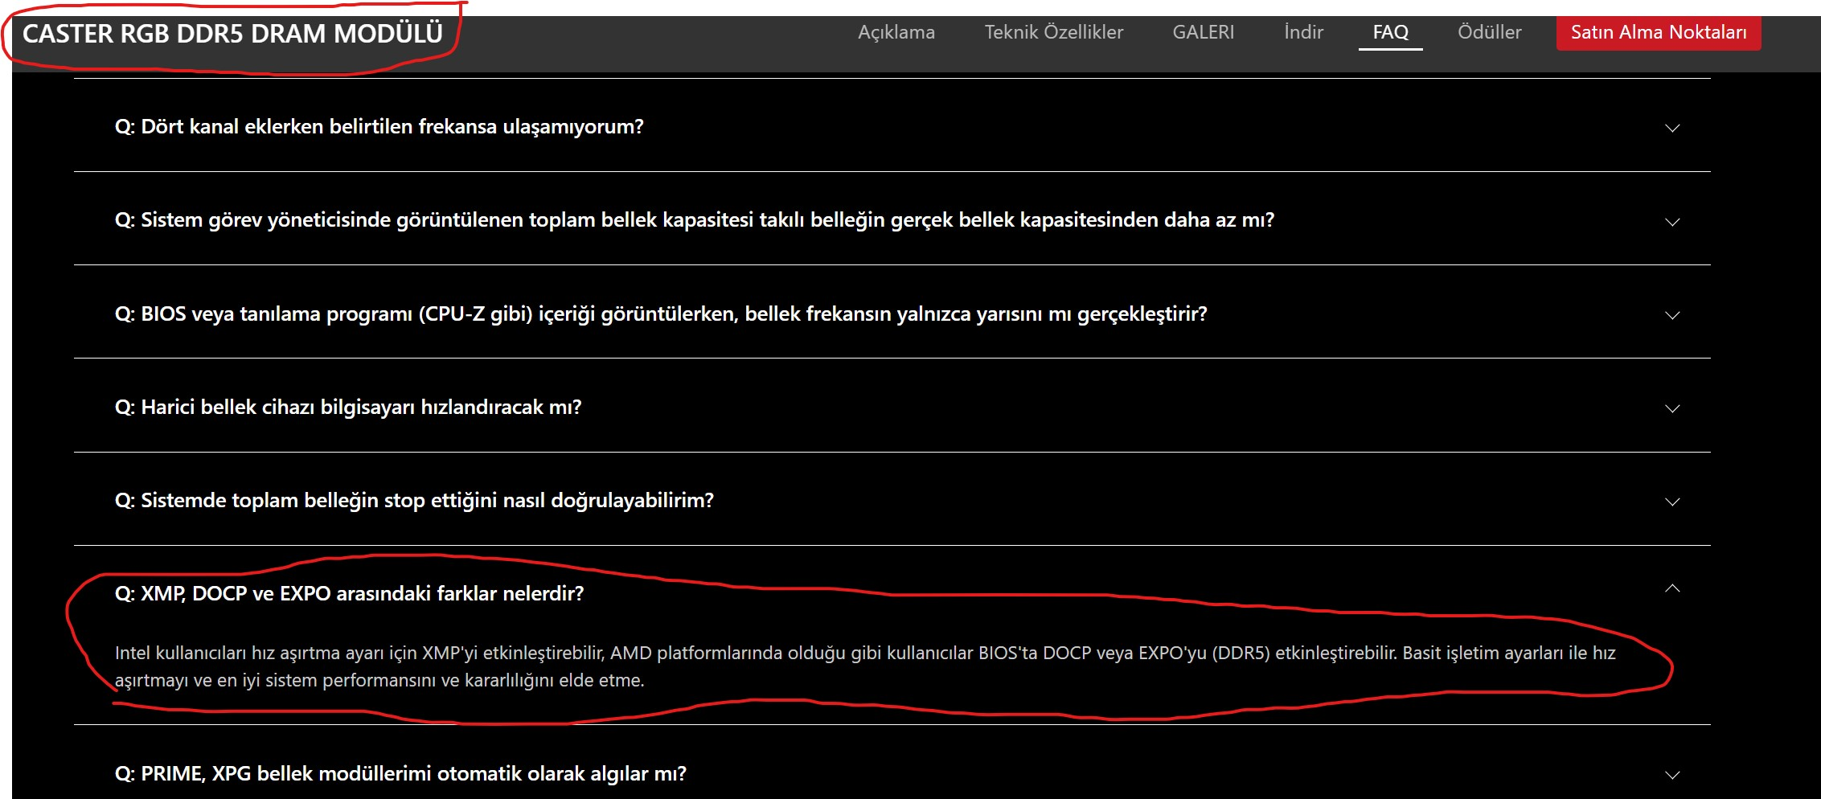This screenshot has width=1821, height=799.
Task: Expand chevron for Sistemde toplam belleğin question
Action: pos(1672,502)
